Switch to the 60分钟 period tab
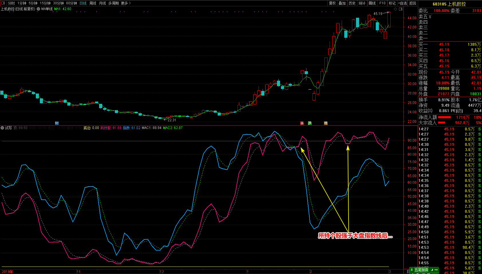482x274 pixels. click(x=72, y=3)
